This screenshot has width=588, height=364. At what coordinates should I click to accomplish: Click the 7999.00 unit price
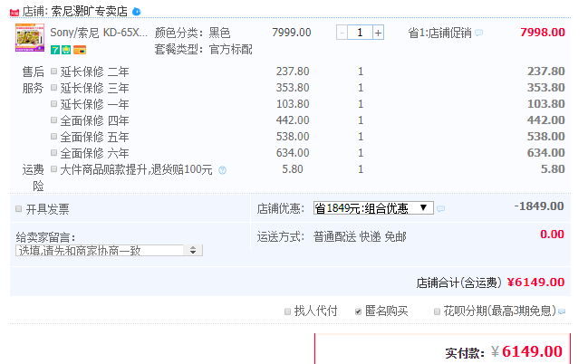[x=292, y=33]
